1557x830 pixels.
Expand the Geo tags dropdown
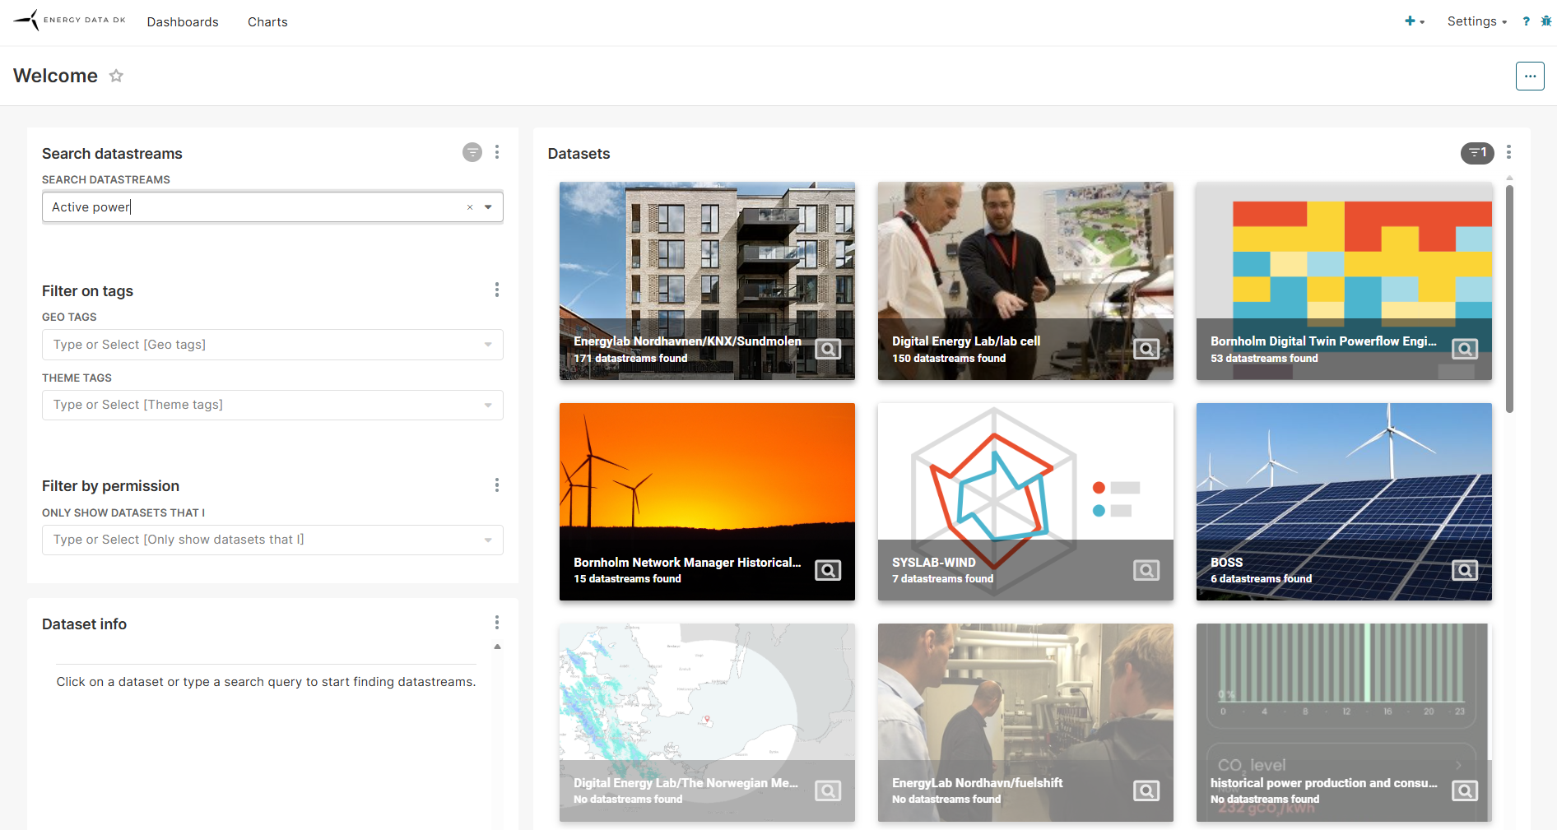488,345
